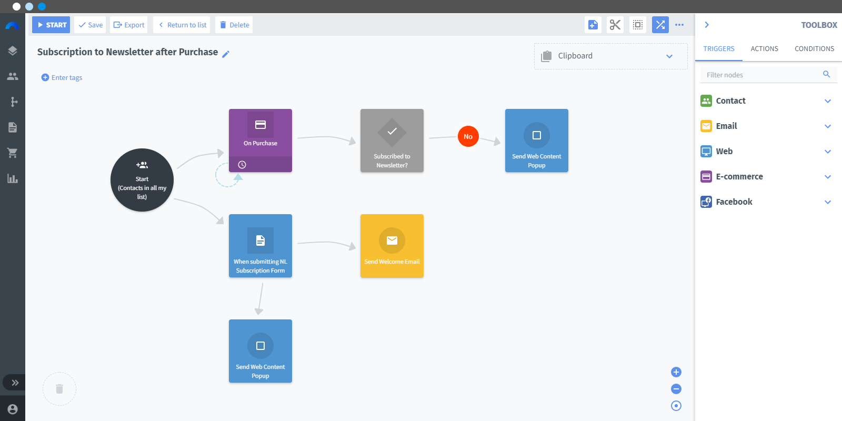Click the Filter nodes search field
842x421 pixels.
point(768,75)
